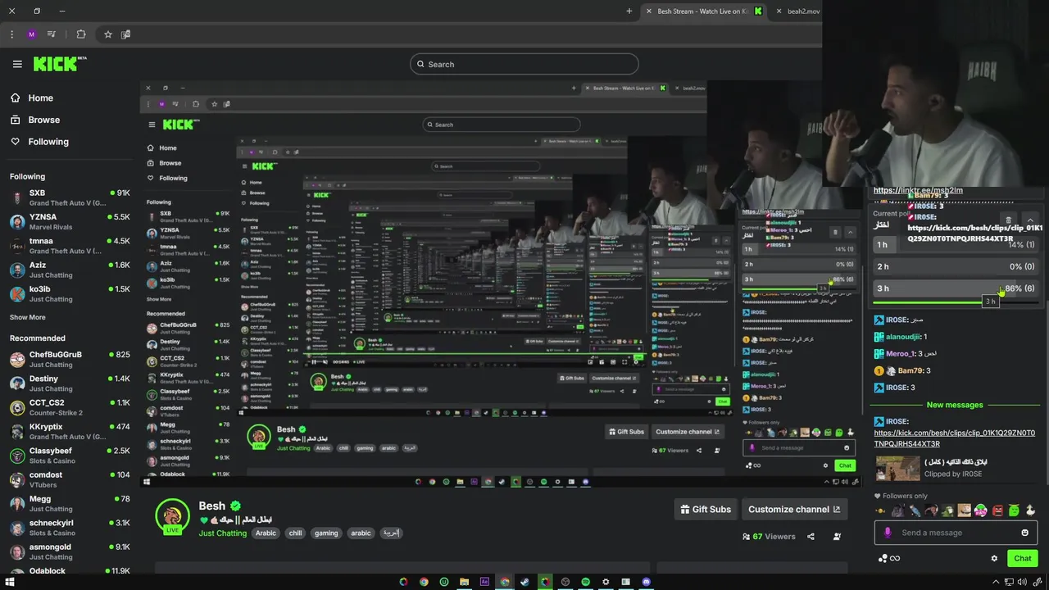The image size is (1049, 590).
Task: Open chat settings gear icon
Action: click(x=994, y=558)
